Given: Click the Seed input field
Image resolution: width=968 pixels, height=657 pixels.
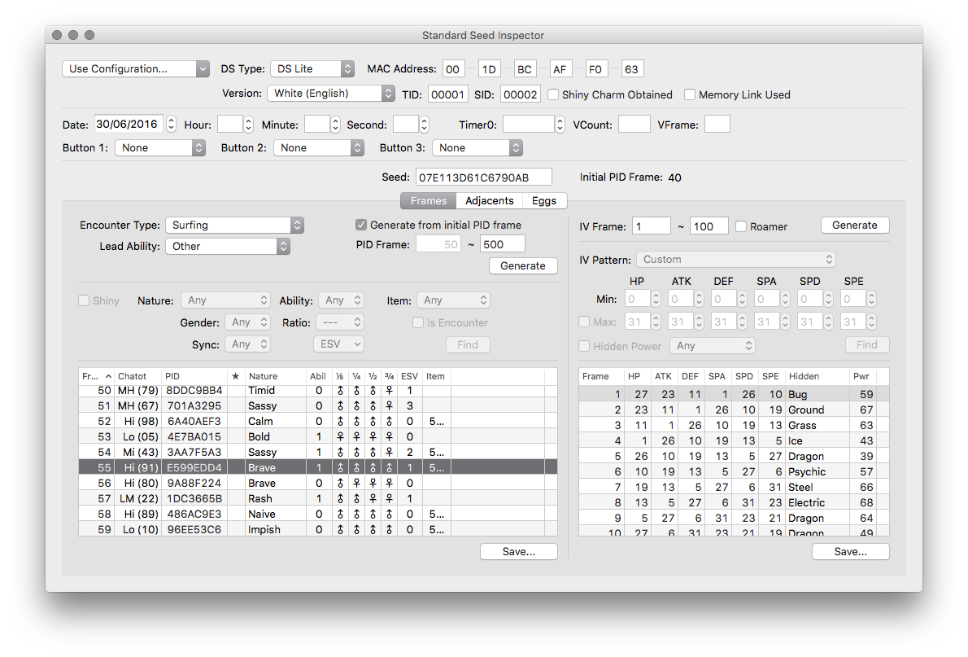Looking at the screenshot, I should 483,177.
